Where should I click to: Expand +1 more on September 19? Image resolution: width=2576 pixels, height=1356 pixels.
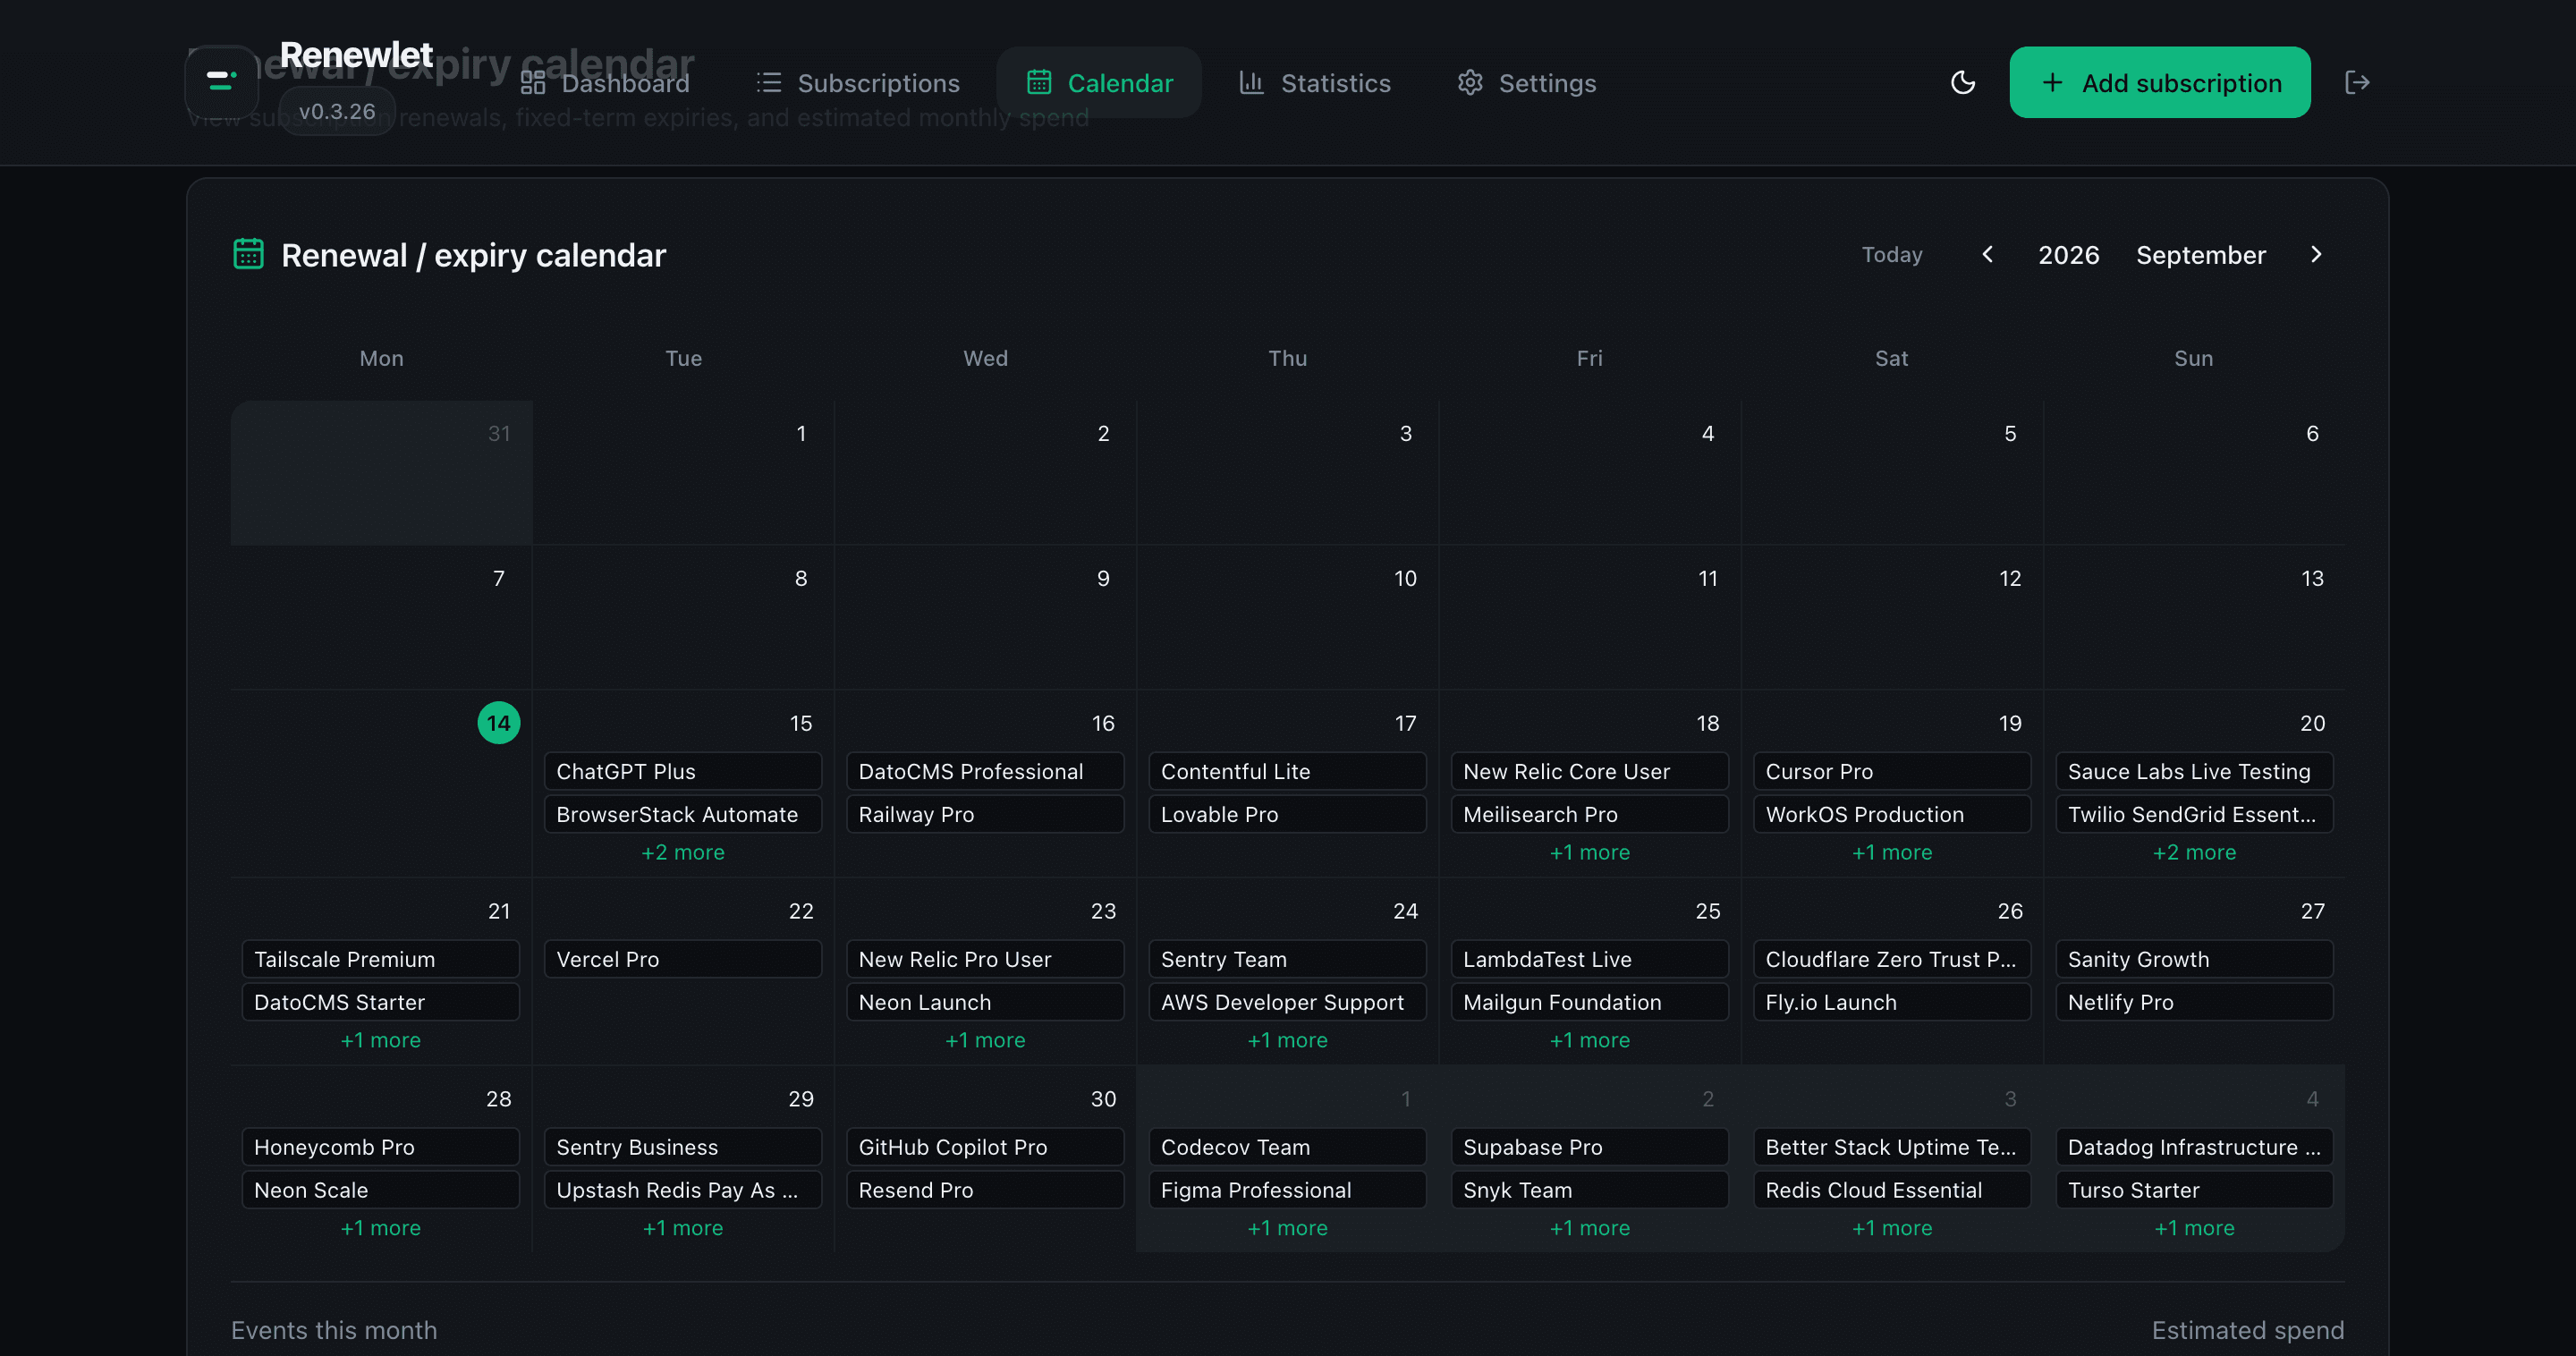tap(1892, 852)
